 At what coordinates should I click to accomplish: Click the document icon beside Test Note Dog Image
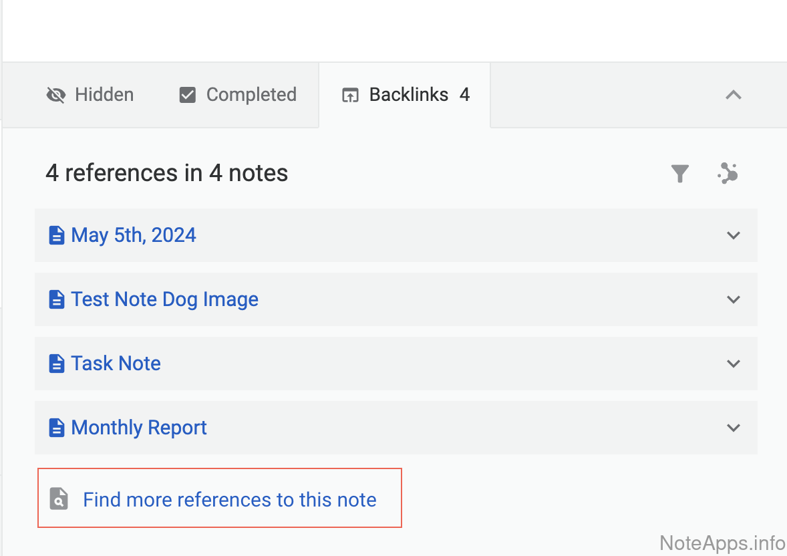pos(57,299)
